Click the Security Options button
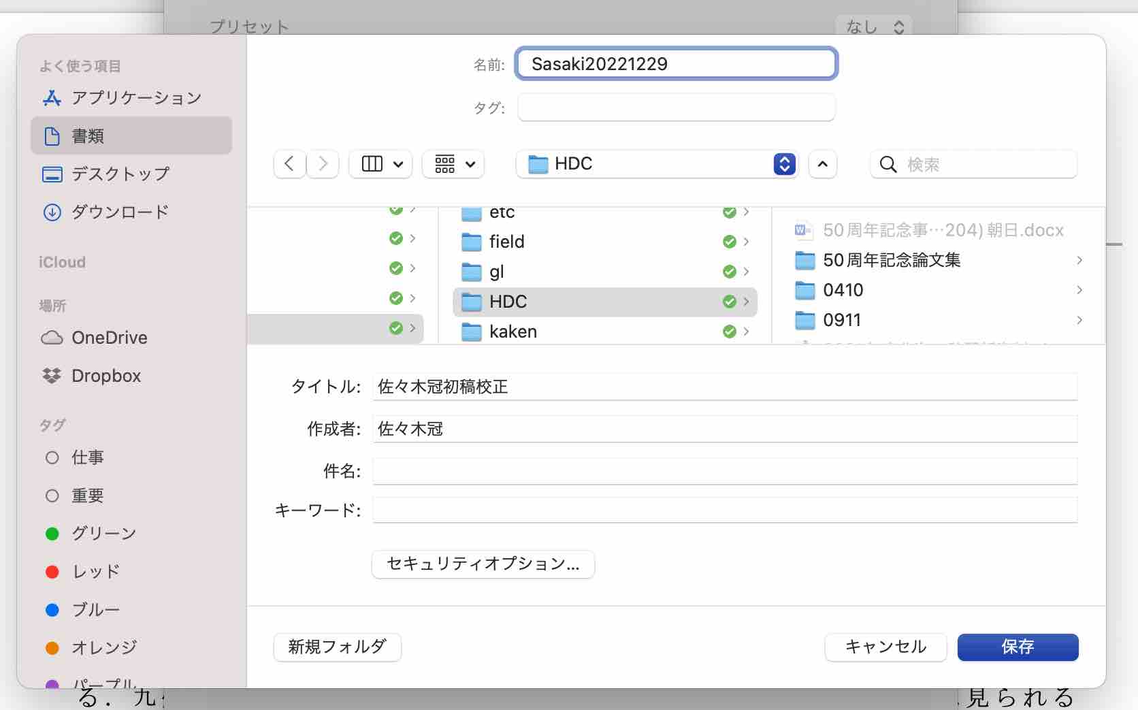Viewport: 1138px width, 710px height. 483,564
